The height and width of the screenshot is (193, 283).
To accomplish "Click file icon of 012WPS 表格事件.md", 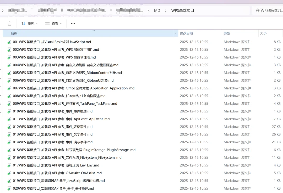I will coord(9,127).
